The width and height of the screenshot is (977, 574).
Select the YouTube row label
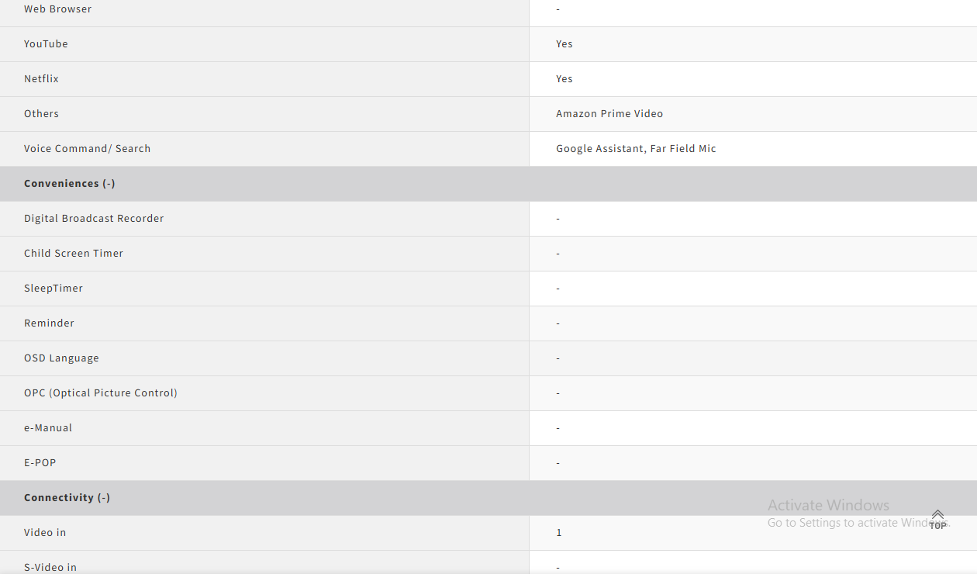pos(46,44)
